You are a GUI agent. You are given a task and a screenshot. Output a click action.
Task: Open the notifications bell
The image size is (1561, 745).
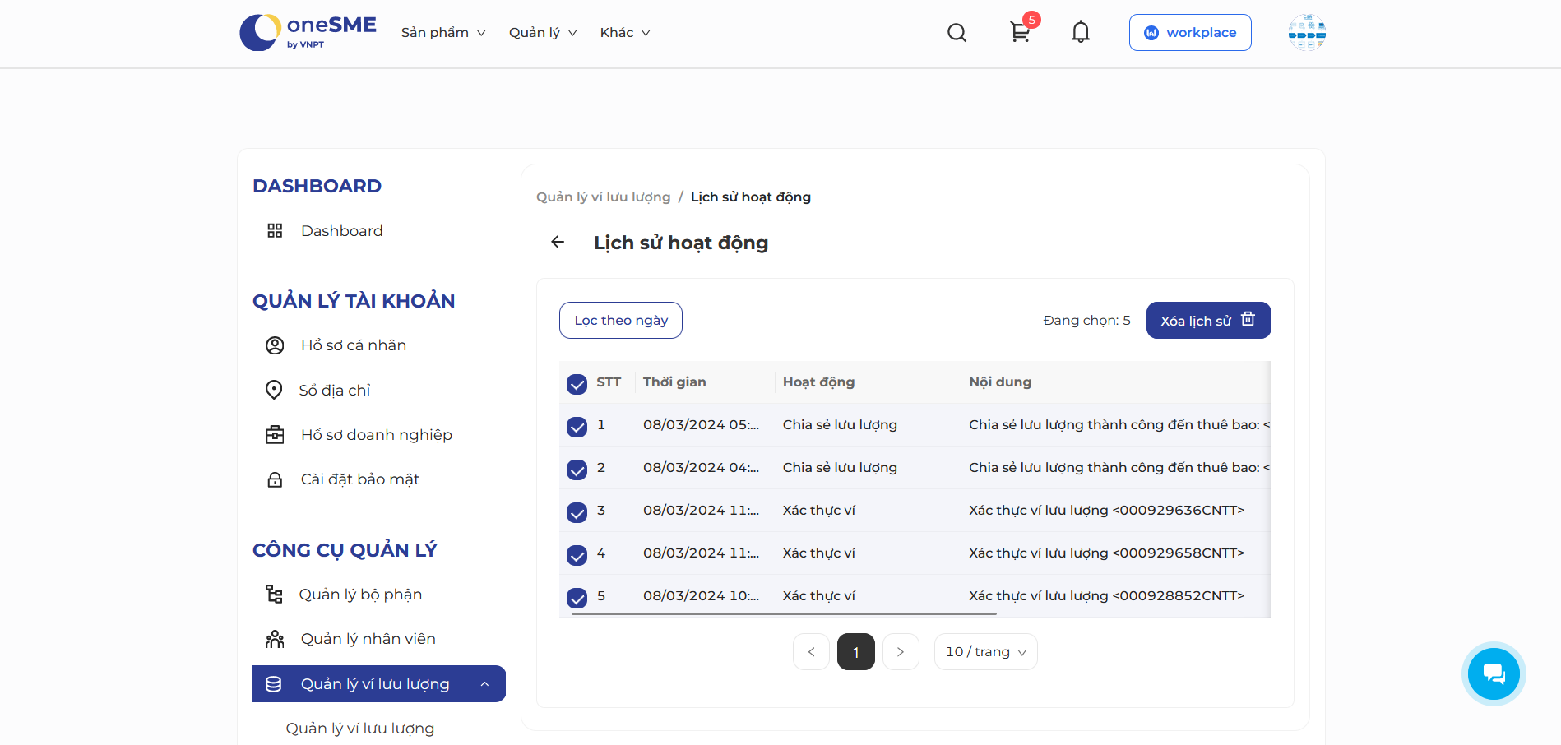click(x=1081, y=32)
